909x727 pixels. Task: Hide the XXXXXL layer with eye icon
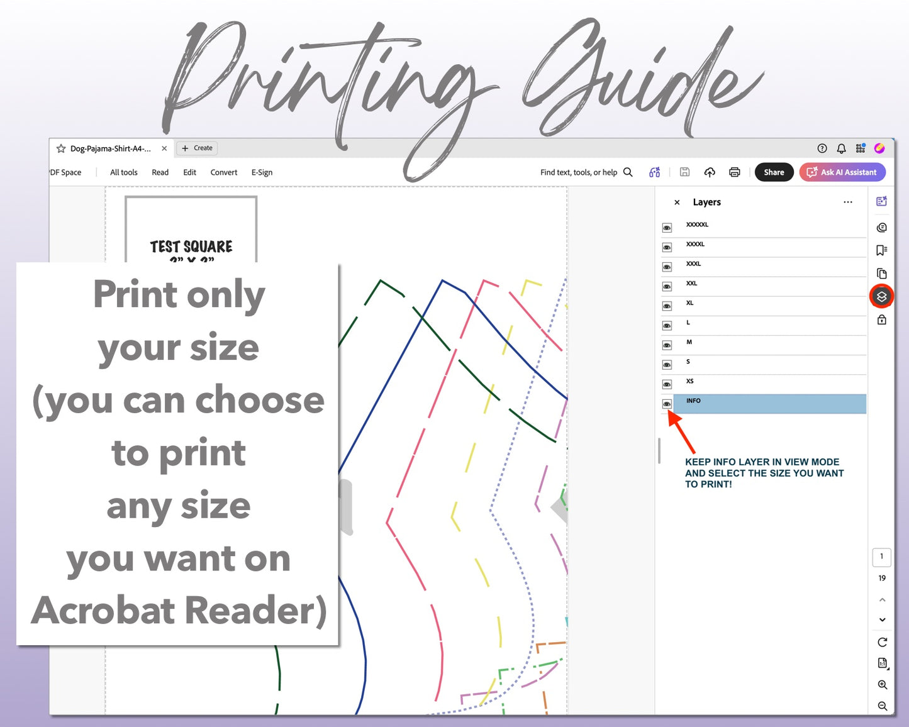[667, 228]
